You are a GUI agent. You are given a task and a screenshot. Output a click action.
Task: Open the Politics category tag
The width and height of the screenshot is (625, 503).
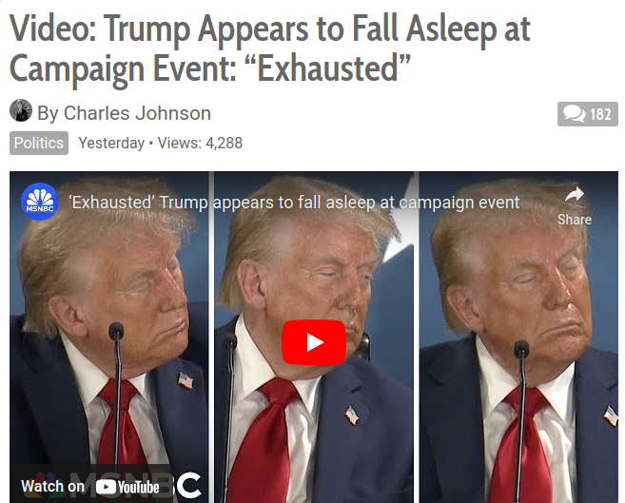click(39, 143)
